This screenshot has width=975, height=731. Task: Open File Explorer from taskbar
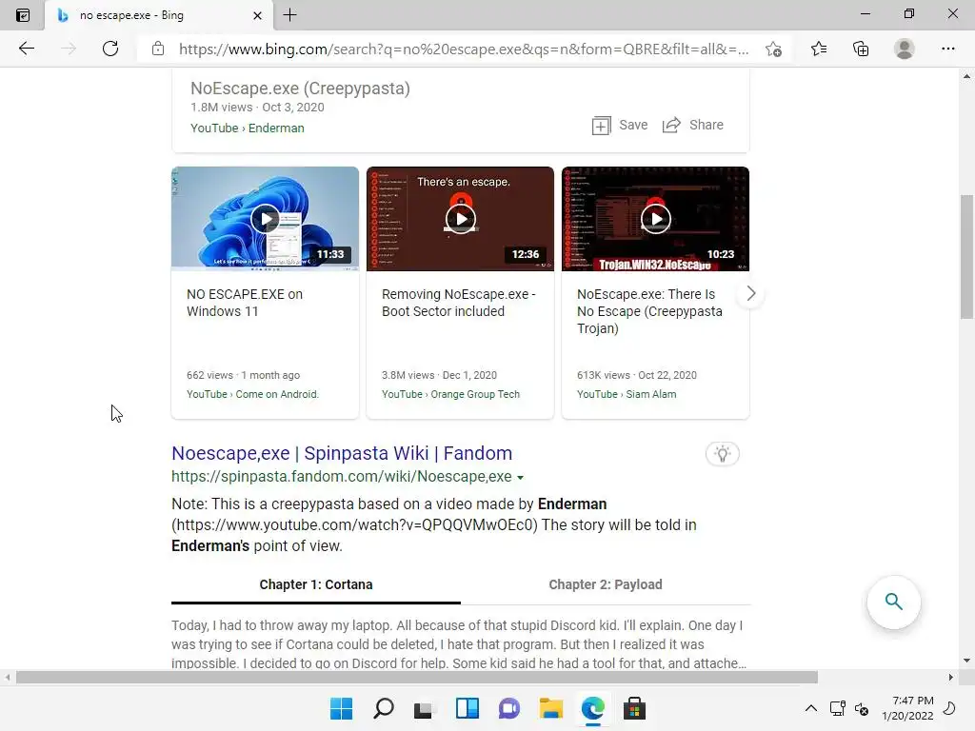point(551,708)
